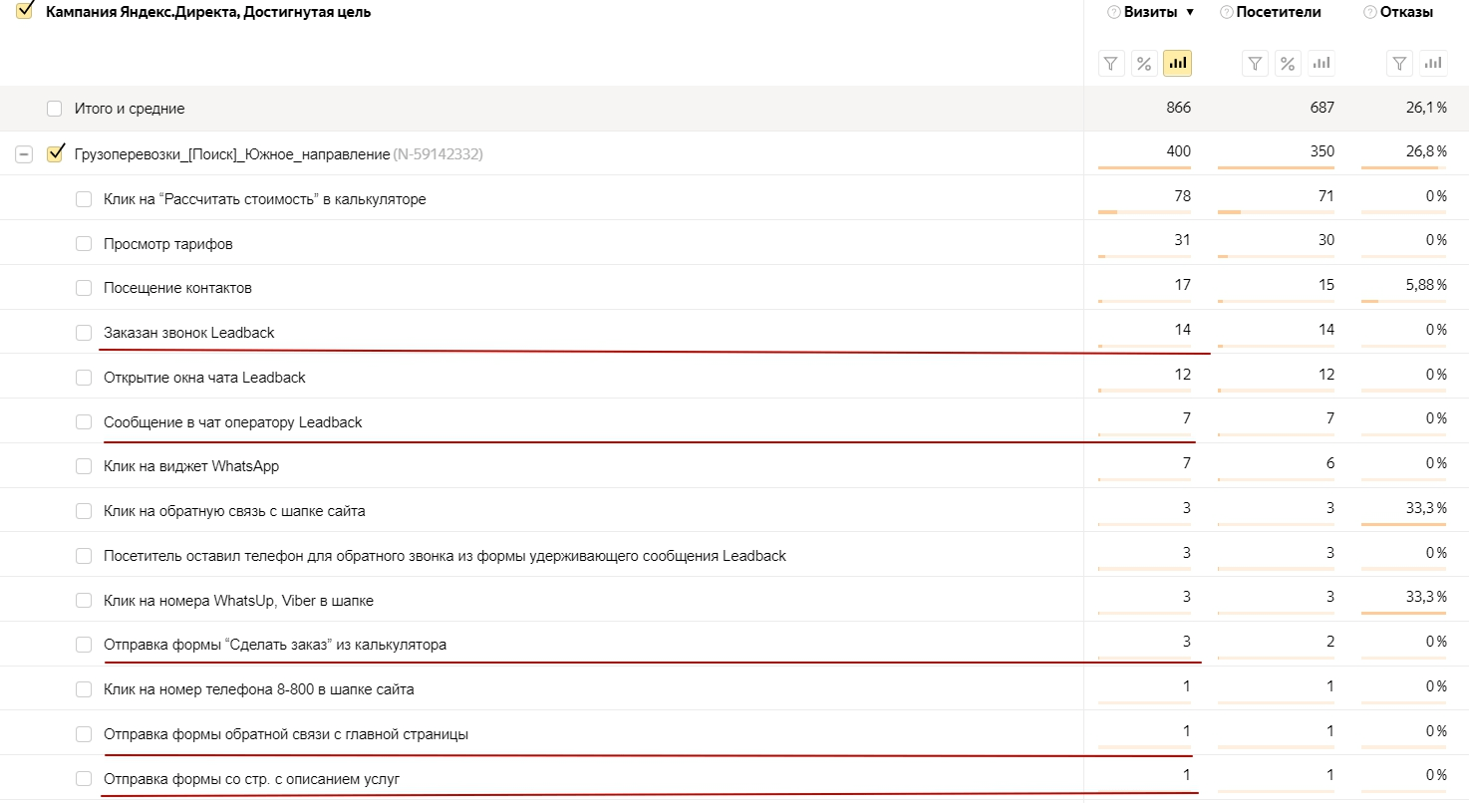Check the Посещение контактов checkbox

(84, 288)
